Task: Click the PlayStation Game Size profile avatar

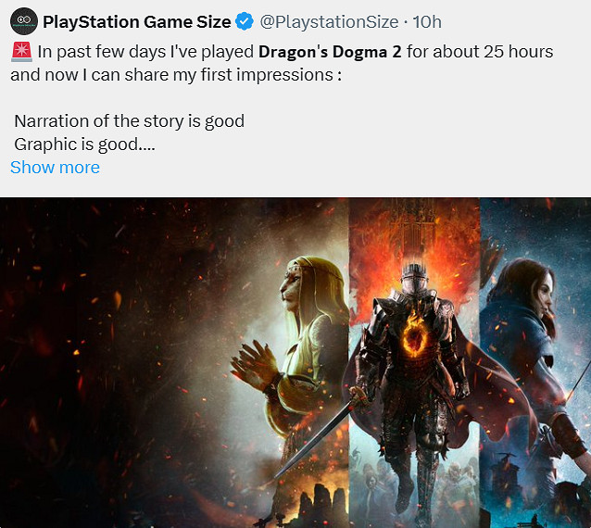Action: (x=24, y=21)
